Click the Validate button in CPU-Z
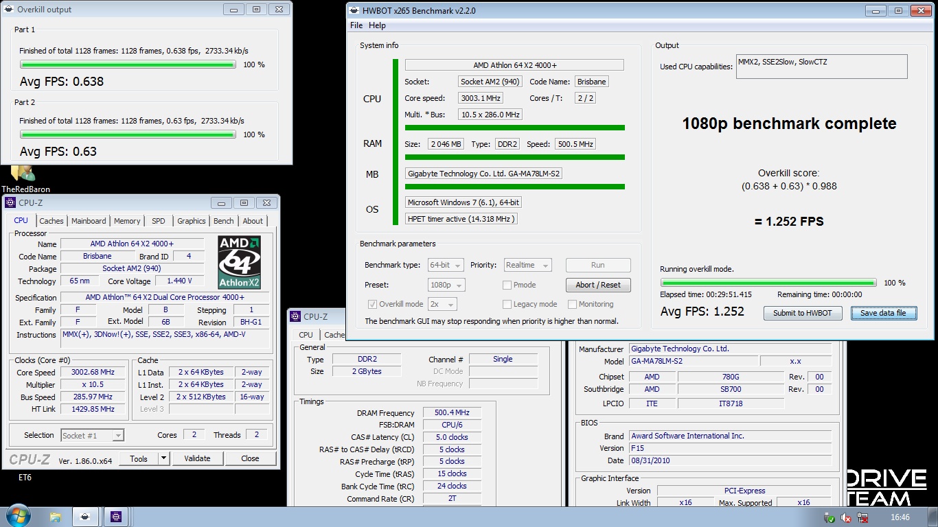The height and width of the screenshot is (527, 938). 197,458
